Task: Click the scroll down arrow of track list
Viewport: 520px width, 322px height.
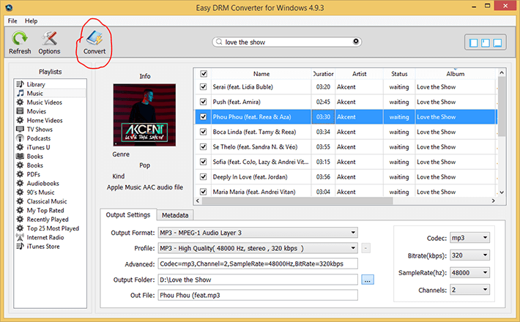Action: (502, 192)
